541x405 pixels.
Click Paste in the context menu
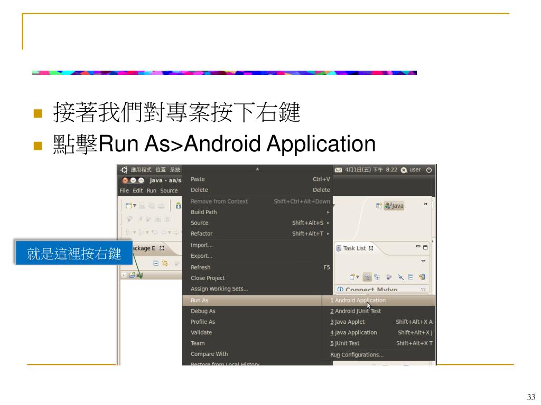[x=257, y=179]
